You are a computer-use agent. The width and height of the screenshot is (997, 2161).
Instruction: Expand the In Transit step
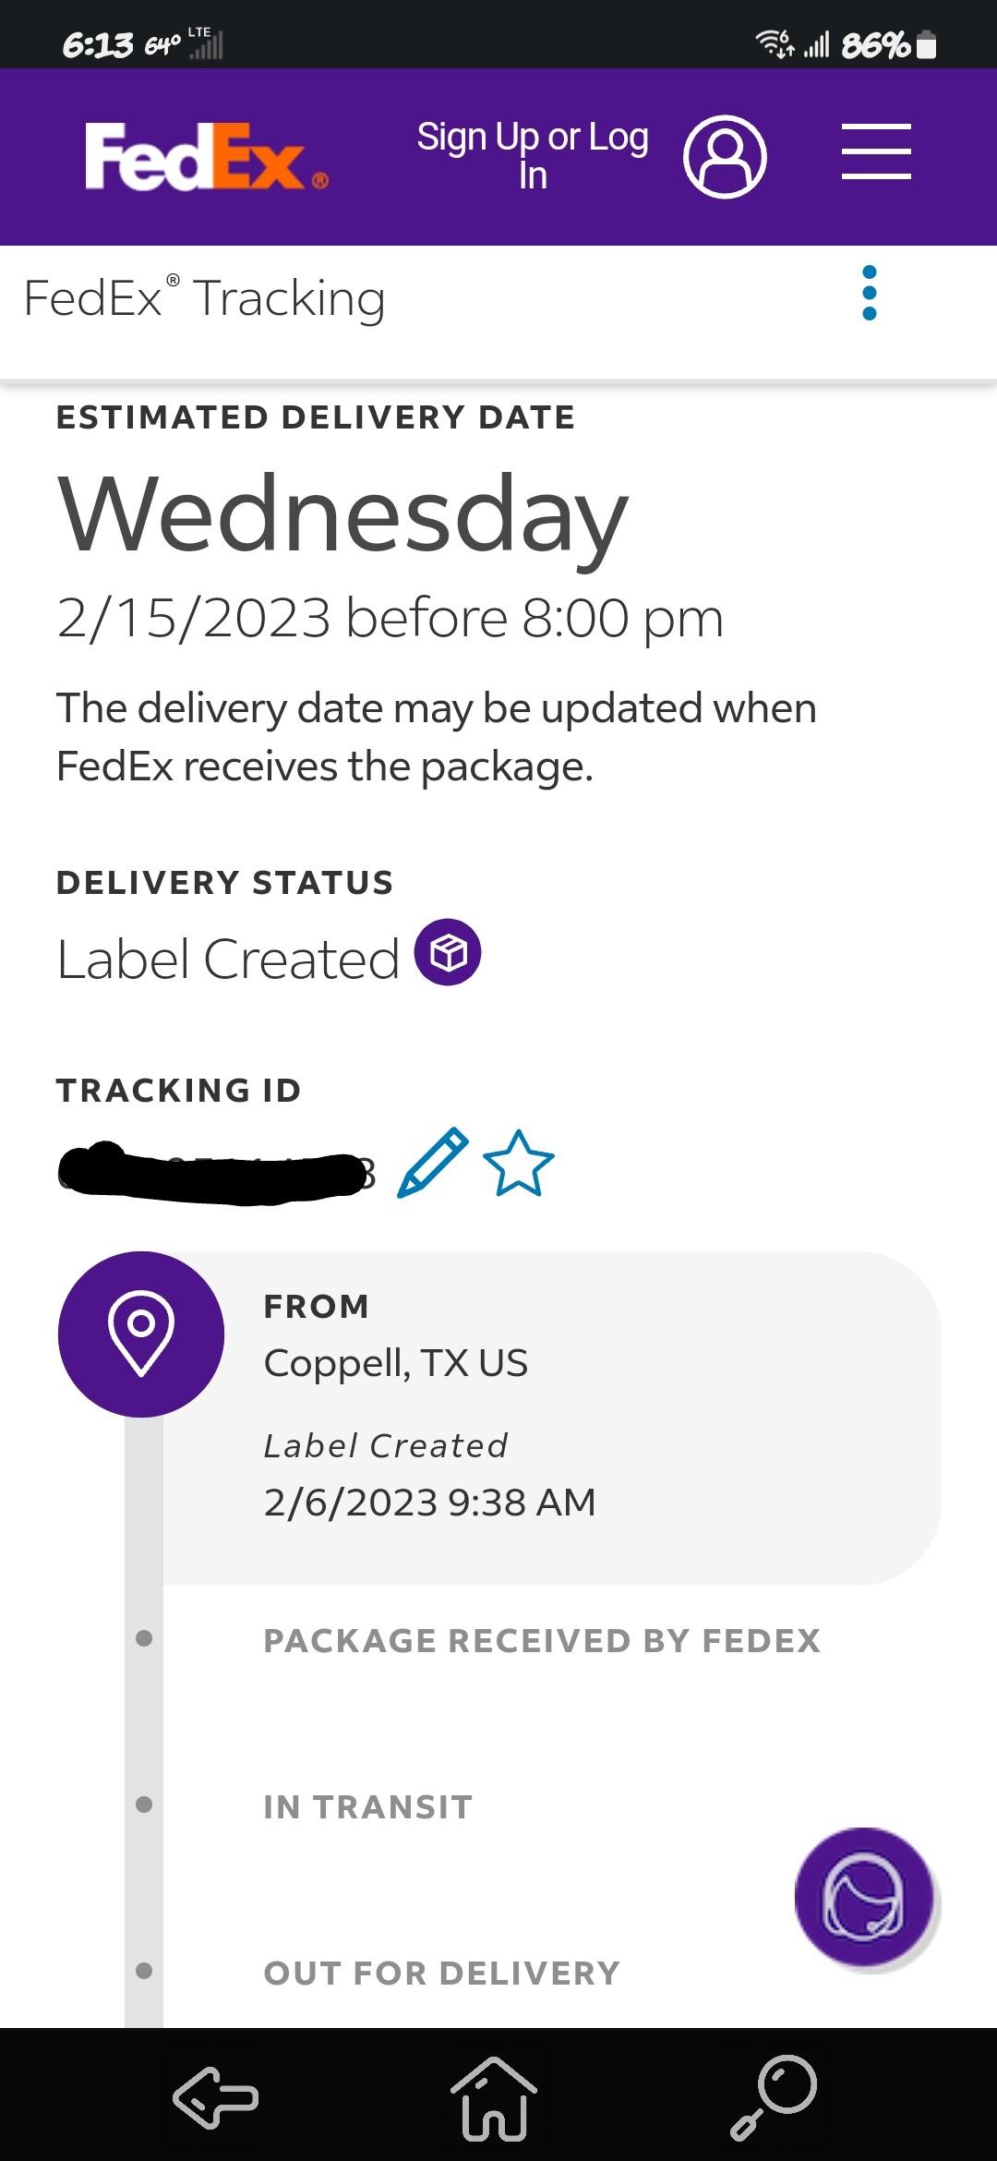point(367,1807)
